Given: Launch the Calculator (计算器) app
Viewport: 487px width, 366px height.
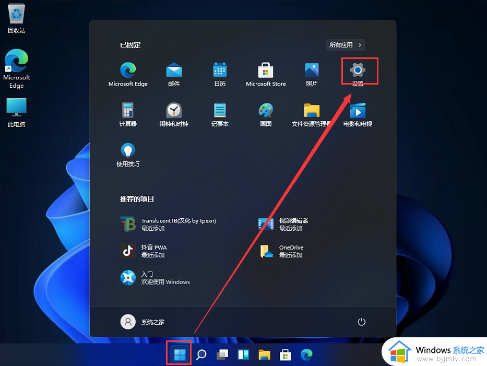Looking at the screenshot, I should coord(128,114).
